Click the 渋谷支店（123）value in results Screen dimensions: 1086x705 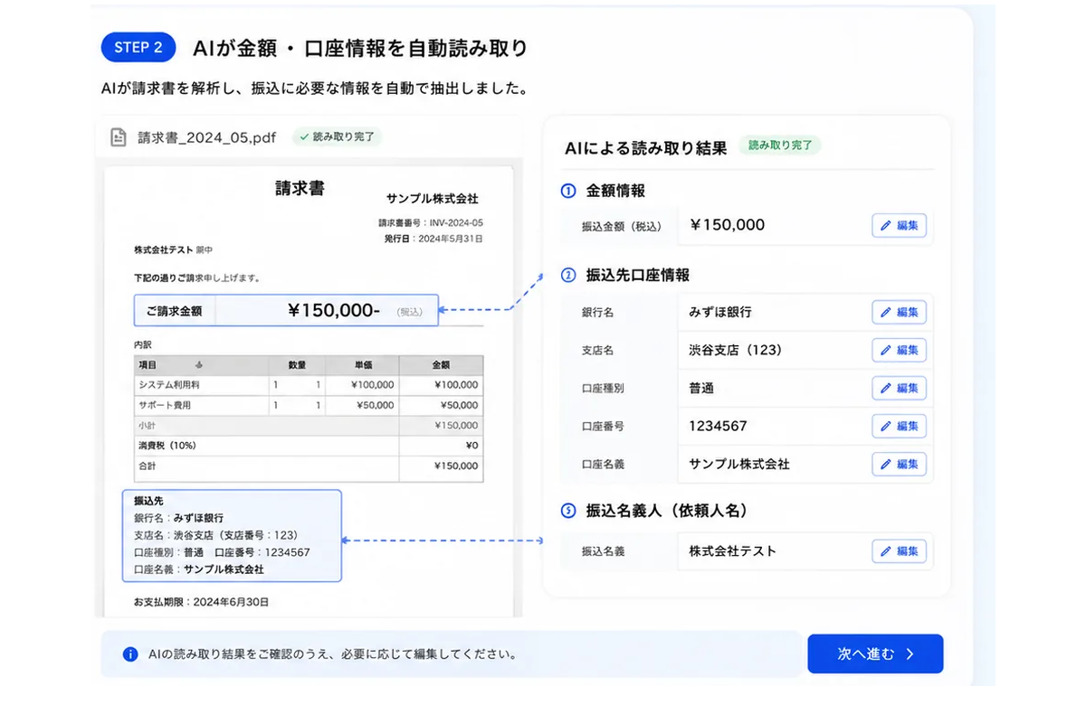pos(735,350)
